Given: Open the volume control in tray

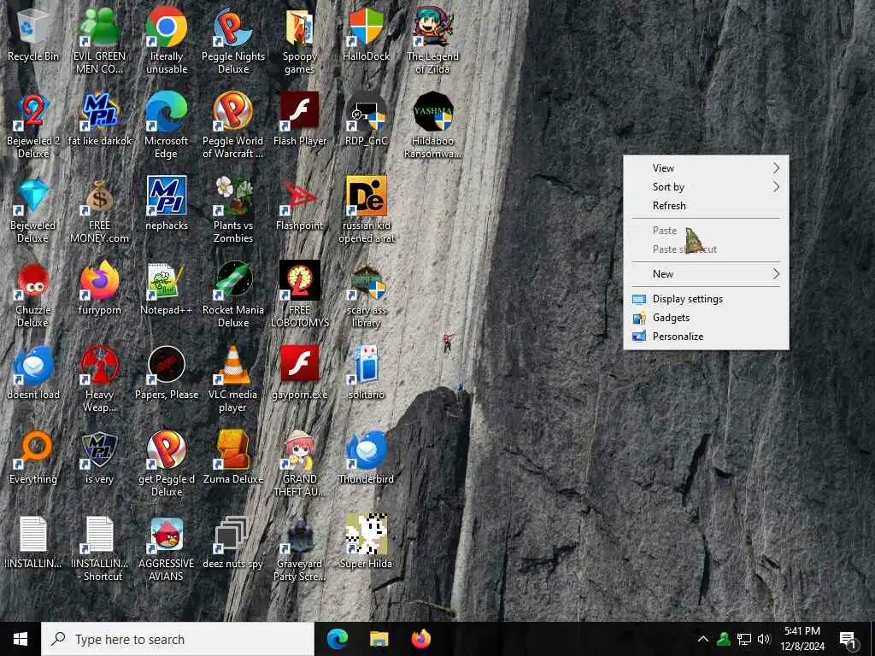Looking at the screenshot, I should coord(764,639).
